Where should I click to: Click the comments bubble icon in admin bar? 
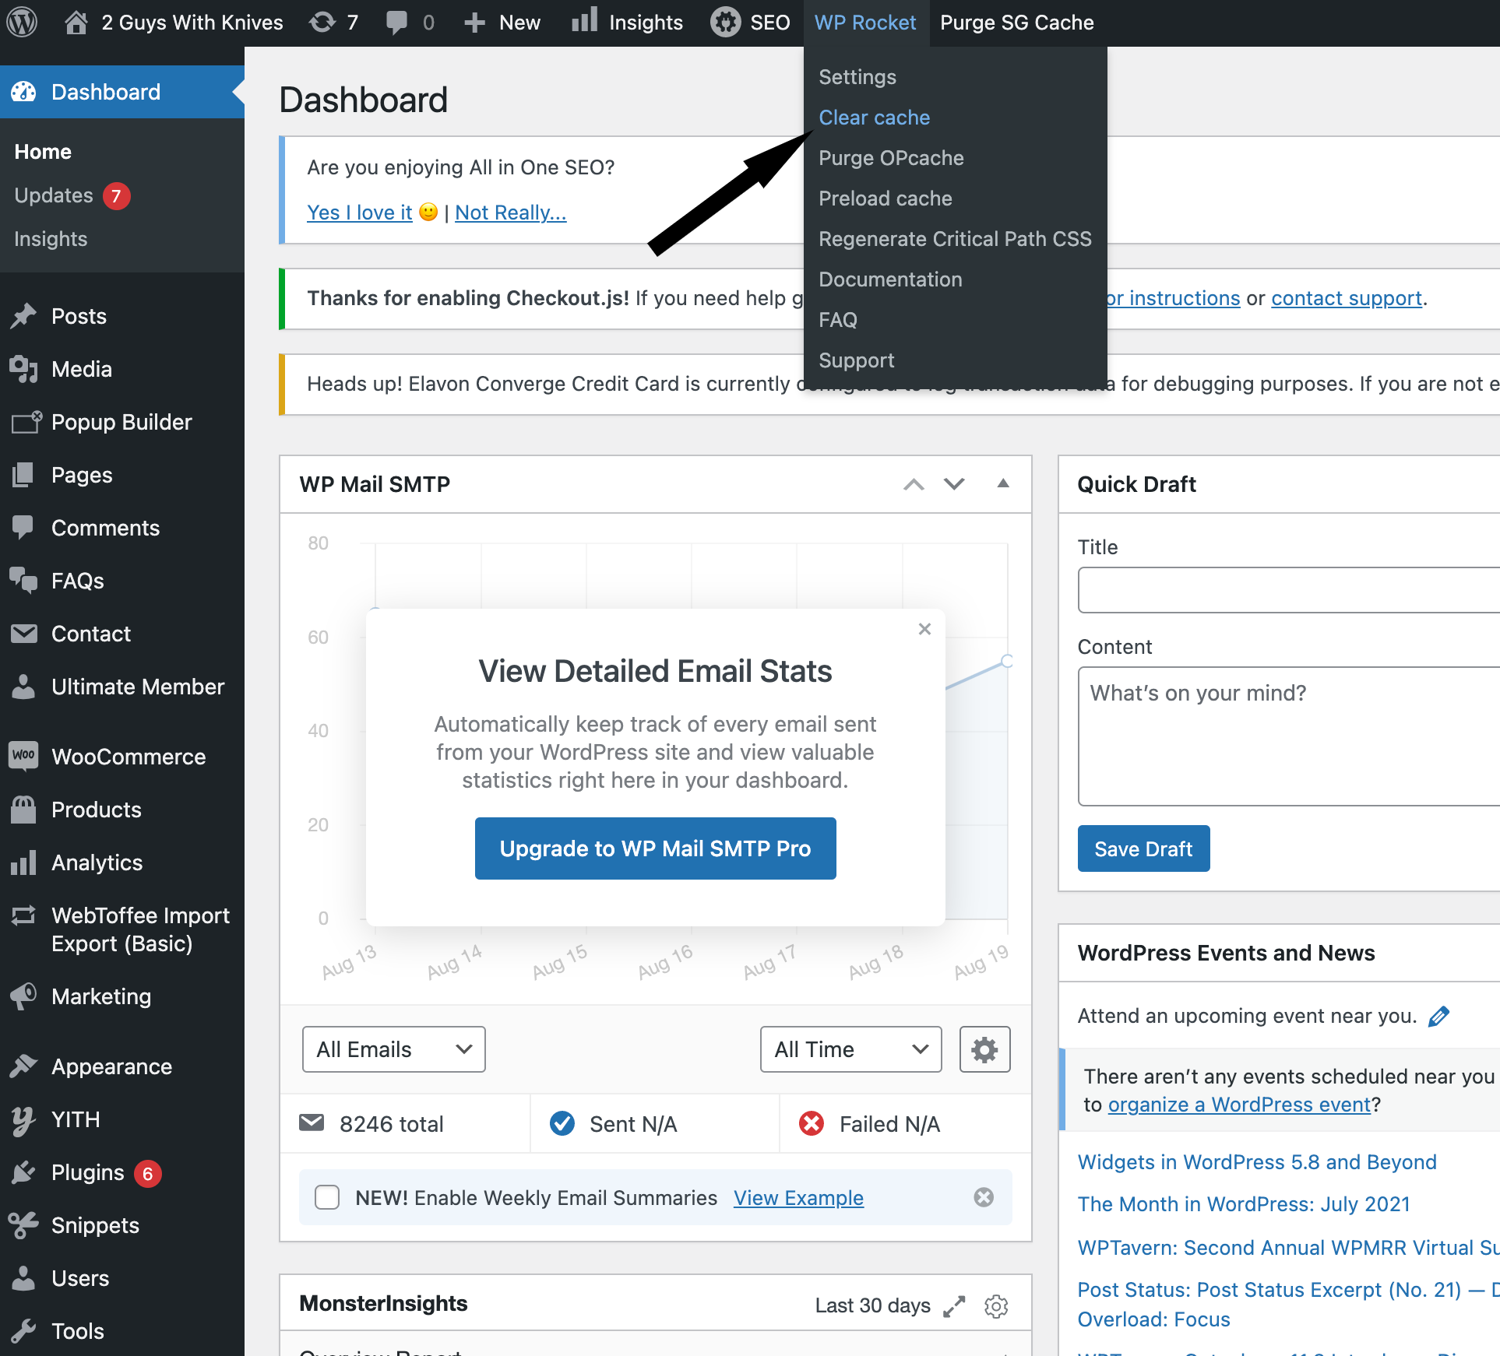(396, 22)
